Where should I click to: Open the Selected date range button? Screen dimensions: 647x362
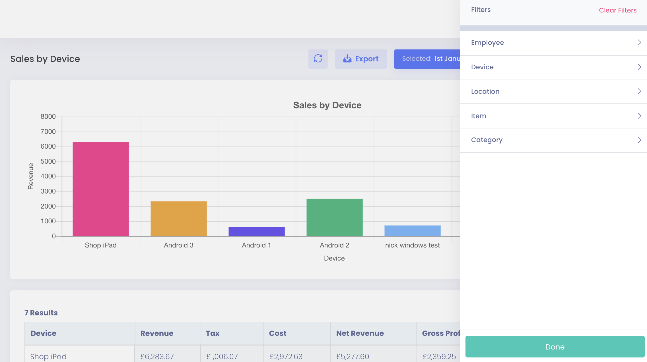click(427, 59)
